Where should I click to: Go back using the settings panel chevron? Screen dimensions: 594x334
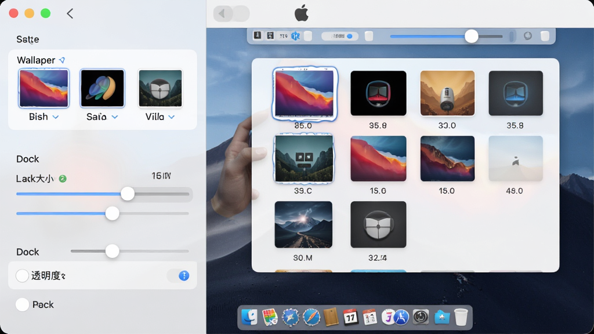click(x=70, y=14)
